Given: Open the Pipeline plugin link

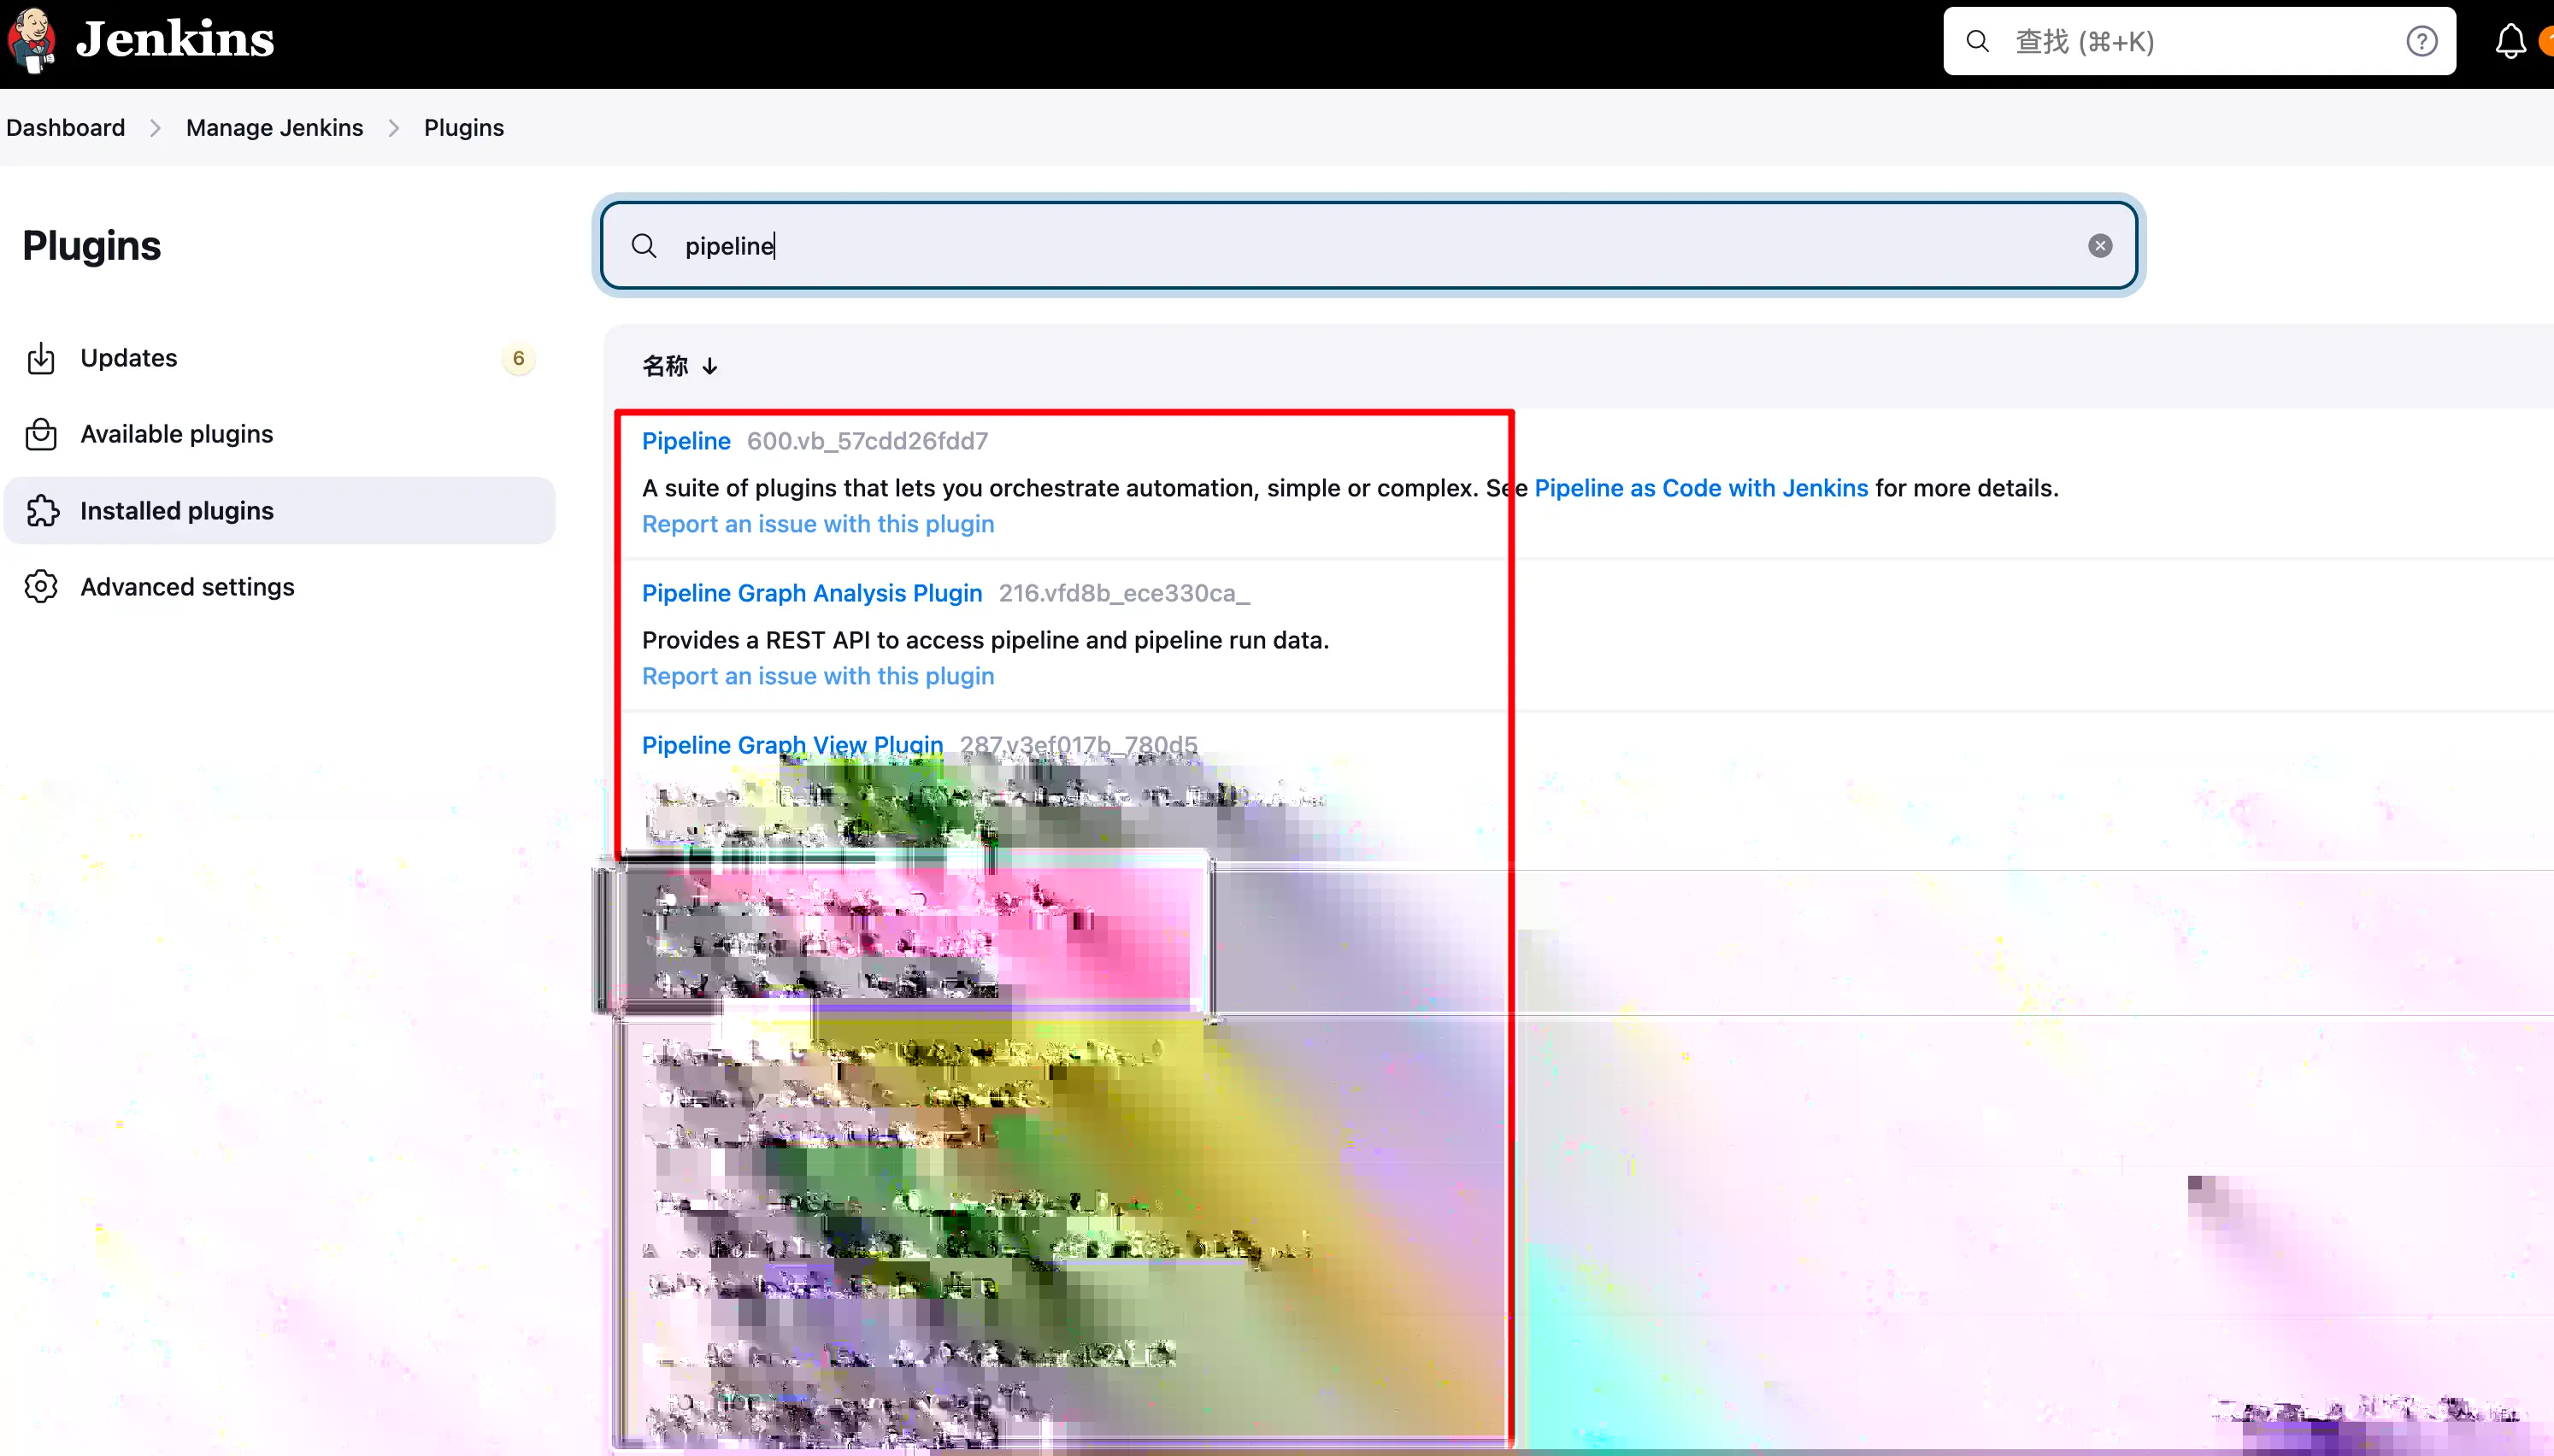Looking at the screenshot, I should pyautogui.click(x=686, y=441).
